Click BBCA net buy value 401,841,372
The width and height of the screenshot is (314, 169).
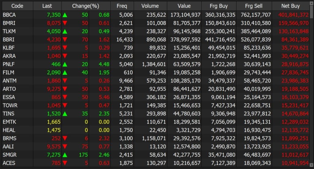293,15
